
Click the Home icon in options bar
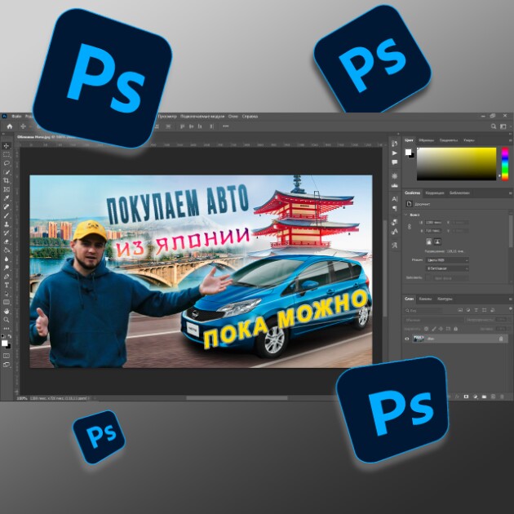tap(10, 126)
